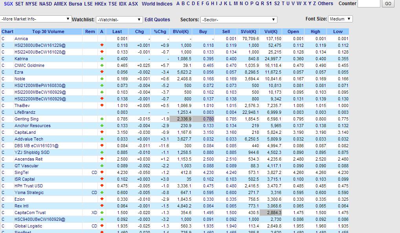Open the HSI23800UBeCW161229@ counter link
This screenshot has width=400, height=233.
[x=40, y=46]
